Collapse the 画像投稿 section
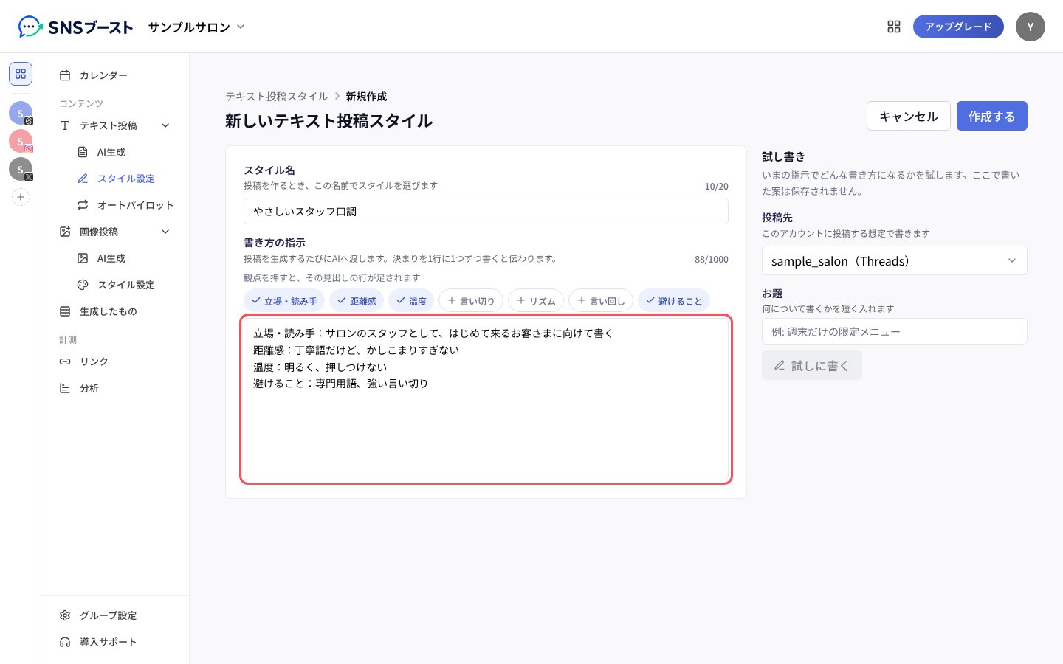 pos(165,232)
